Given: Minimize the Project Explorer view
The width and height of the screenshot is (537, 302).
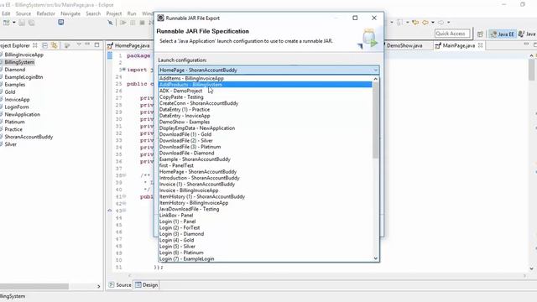Looking at the screenshot, I should click(87, 44).
